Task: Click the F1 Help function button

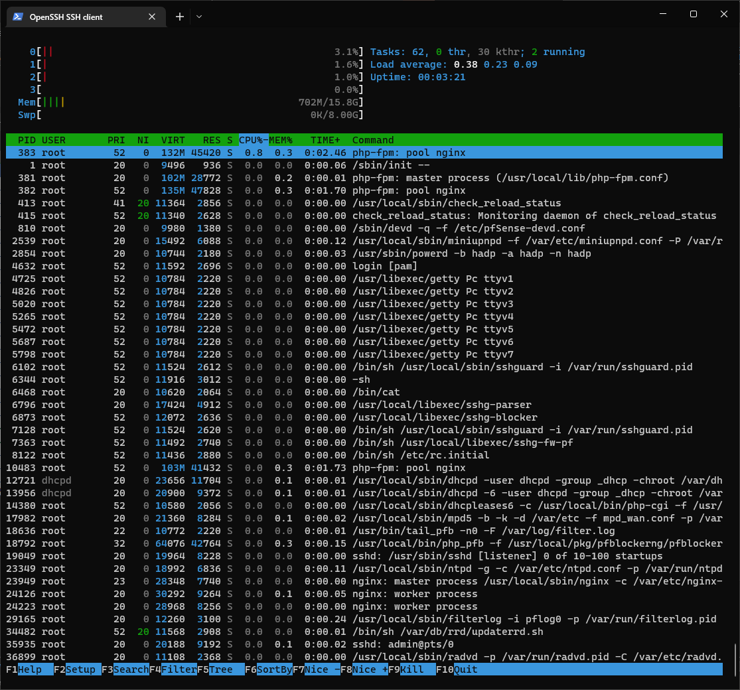Action: (30, 669)
